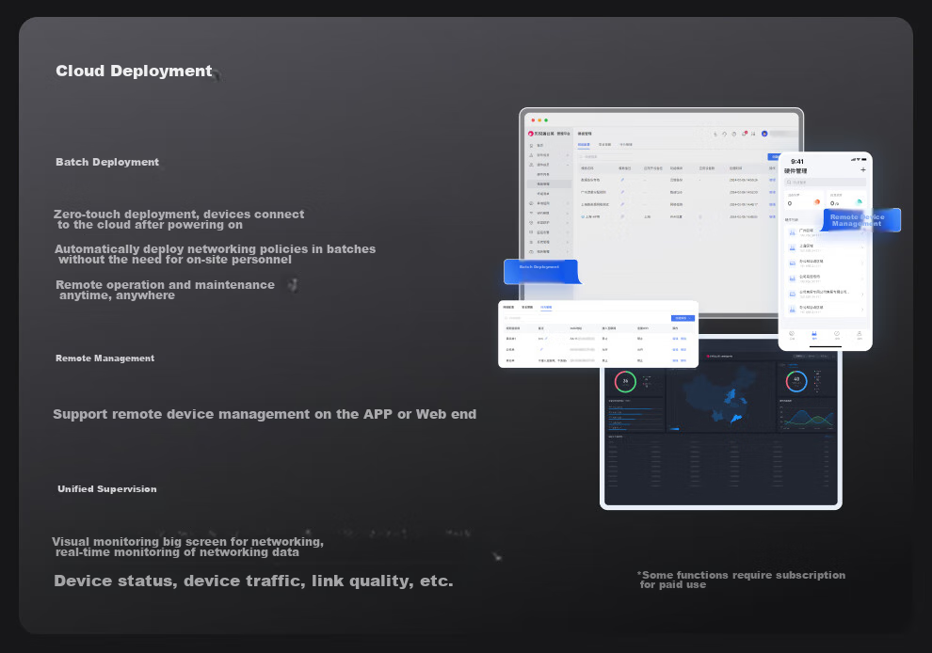Image resolution: width=932 pixels, height=653 pixels.
Task: Click the Batch Deployment blue label
Action: click(x=539, y=267)
